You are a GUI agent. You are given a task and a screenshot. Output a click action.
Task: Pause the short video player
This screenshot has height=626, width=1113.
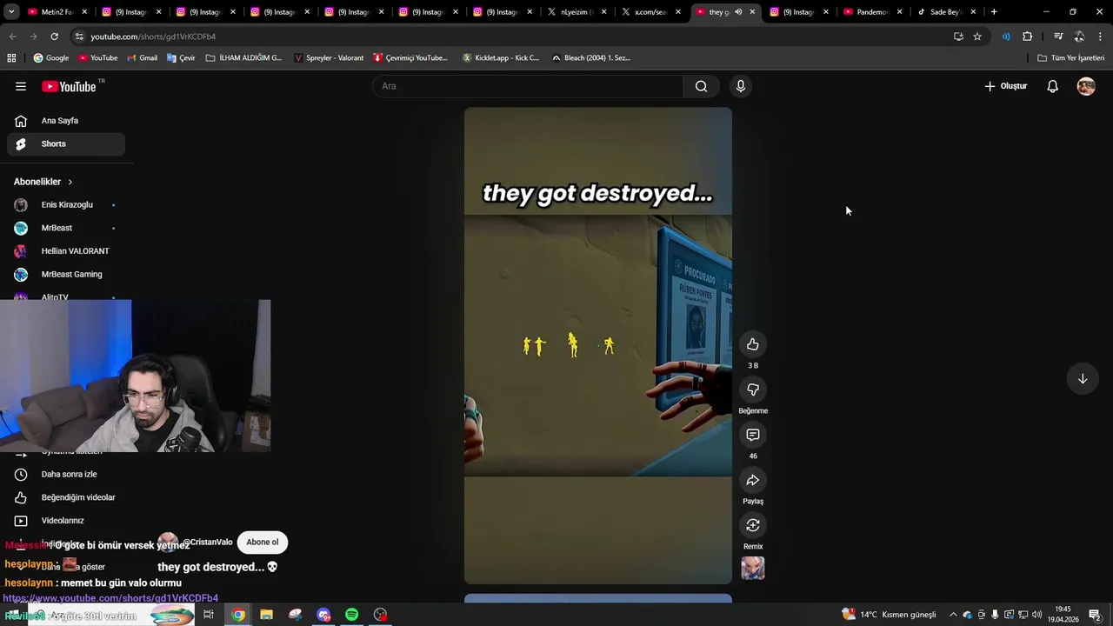click(x=598, y=346)
